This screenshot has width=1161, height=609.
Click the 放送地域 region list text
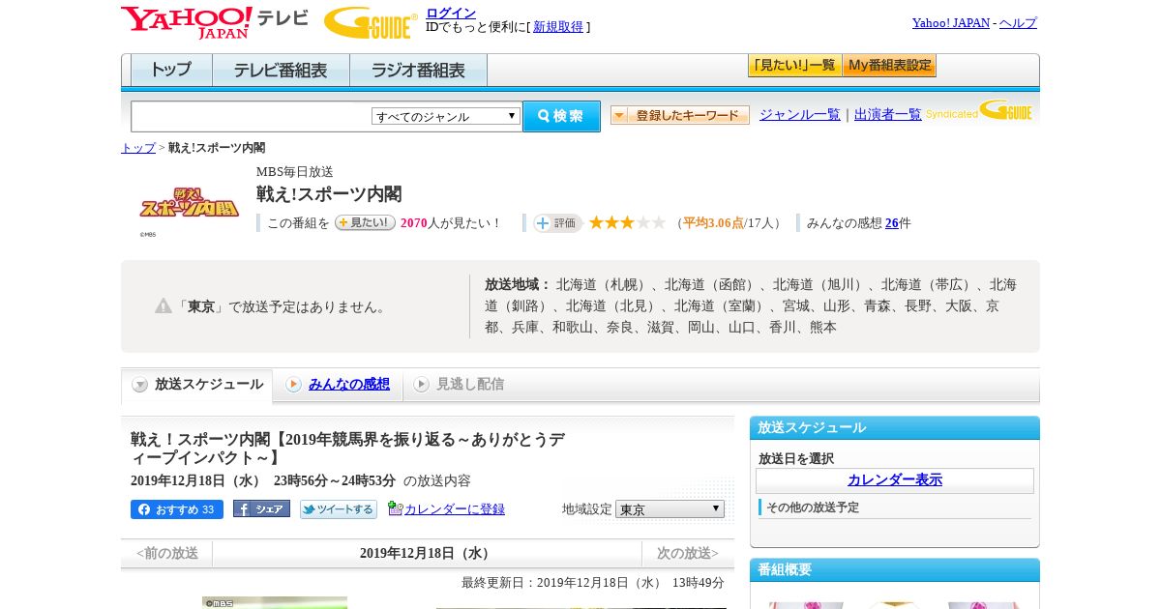pos(751,305)
